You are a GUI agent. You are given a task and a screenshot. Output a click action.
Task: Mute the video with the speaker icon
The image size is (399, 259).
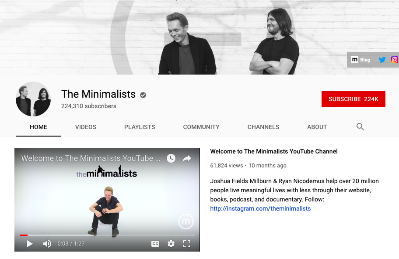pos(47,244)
